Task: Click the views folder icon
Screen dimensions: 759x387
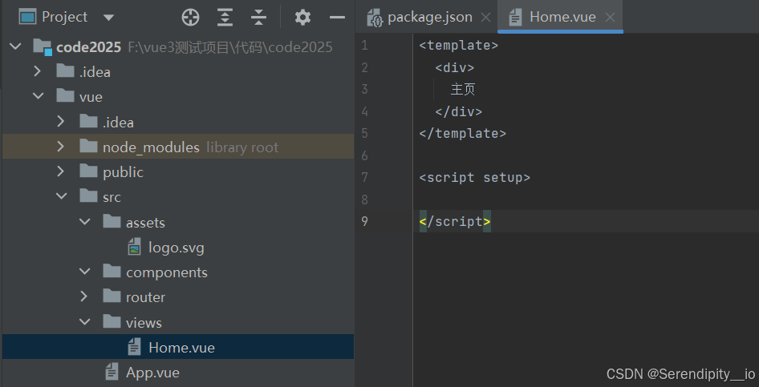Action: coord(112,320)
